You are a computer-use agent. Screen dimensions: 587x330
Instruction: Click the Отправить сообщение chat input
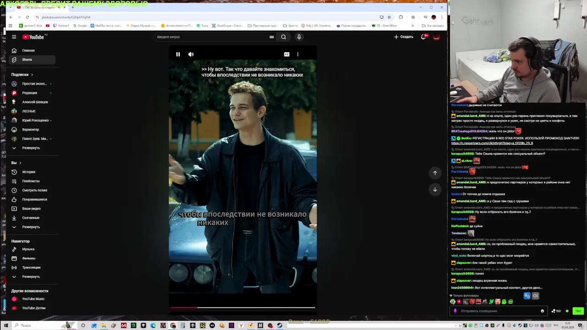tap(498, 311)
